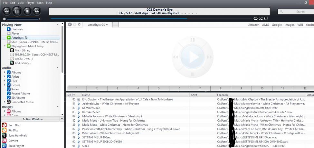Seek in the track progress bar
This screenshot has height=148, width=314.
(x=151, y=19)
